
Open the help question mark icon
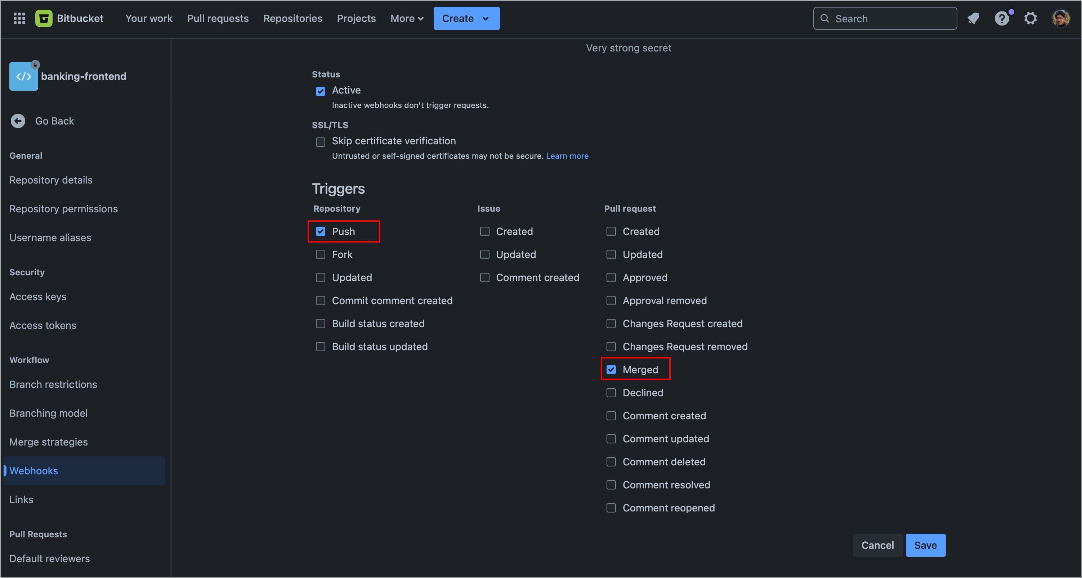pos(1001,18)
